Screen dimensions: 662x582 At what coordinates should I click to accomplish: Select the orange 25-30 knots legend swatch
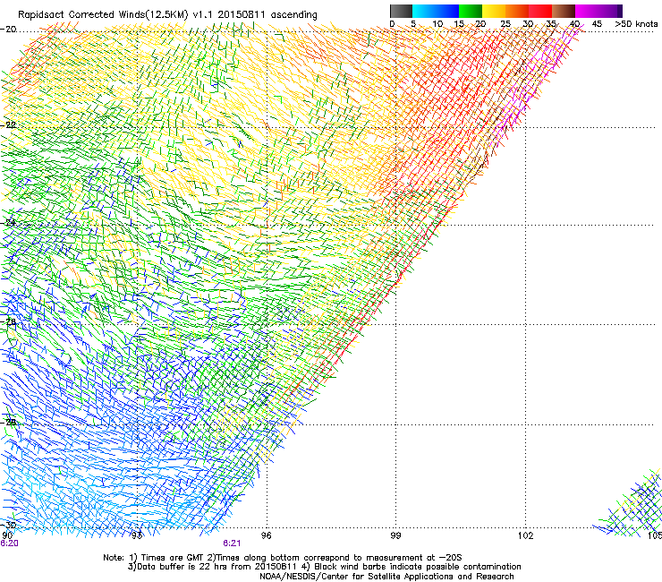pos(517,11)
